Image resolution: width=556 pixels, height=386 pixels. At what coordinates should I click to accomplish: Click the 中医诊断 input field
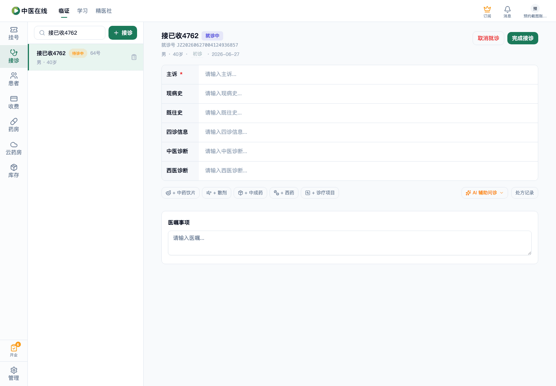[x=368, y=152]
